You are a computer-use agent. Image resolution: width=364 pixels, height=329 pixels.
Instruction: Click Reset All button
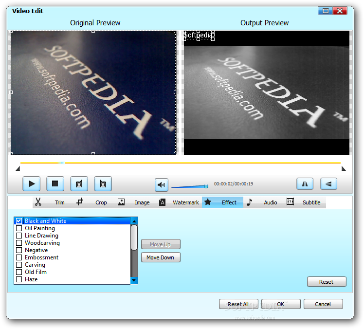pyautogui.click(x=238, y=304)
